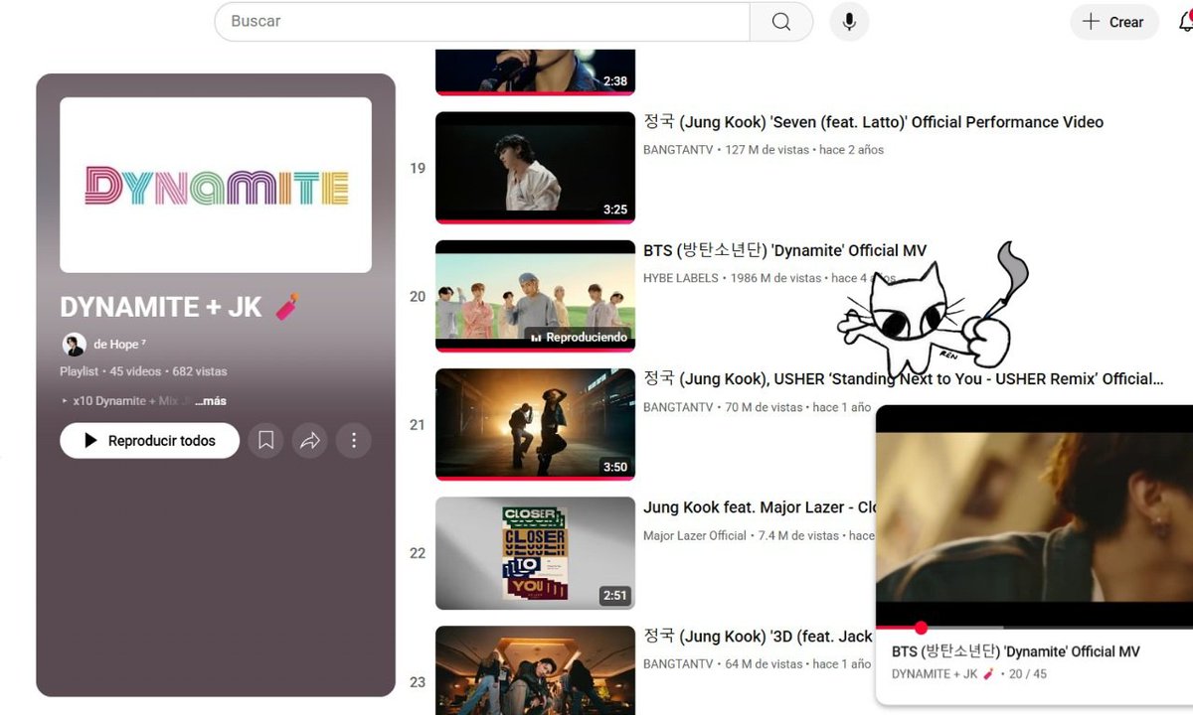Image resolution: width=1193 pixels, height=715 pixels.
Task: Focus the Buscar search field
Action: point(482,22)
